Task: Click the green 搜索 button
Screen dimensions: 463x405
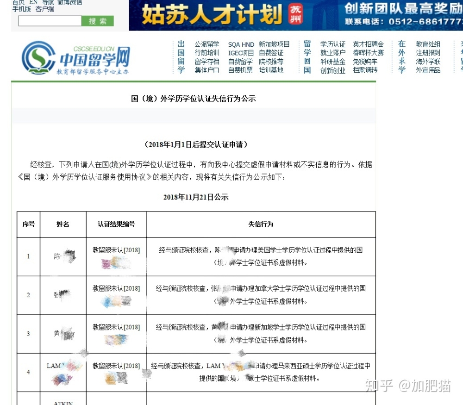Action: [x=97, y=21]
